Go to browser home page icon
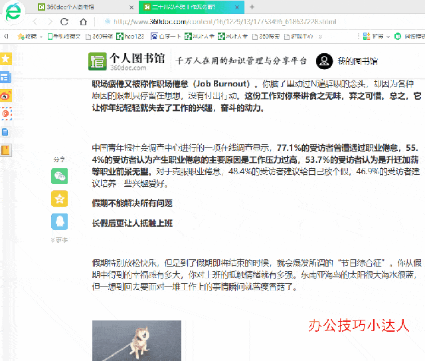 [83, 22]
